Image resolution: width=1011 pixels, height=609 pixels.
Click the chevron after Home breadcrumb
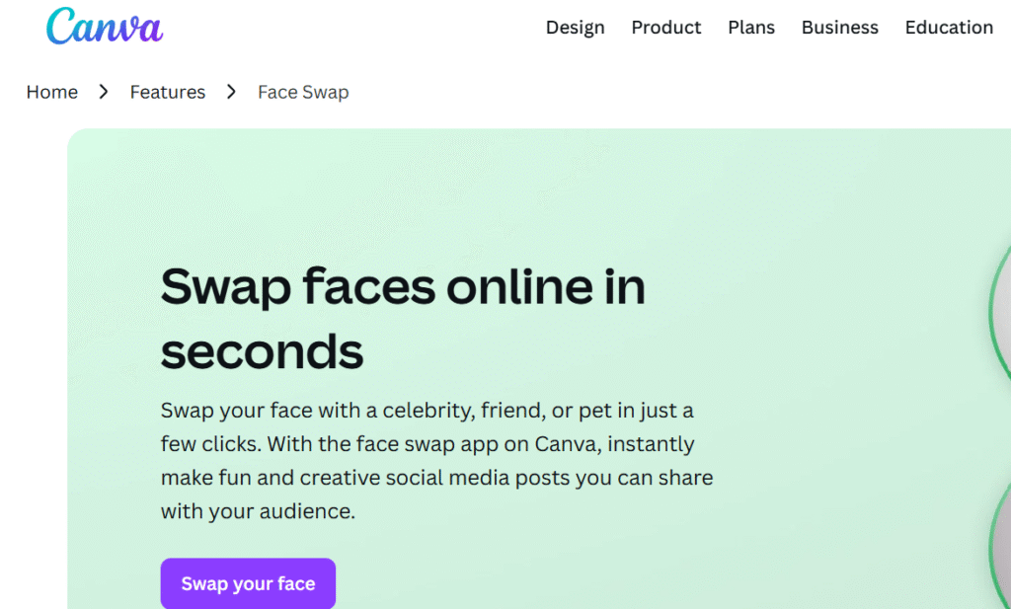104,92
